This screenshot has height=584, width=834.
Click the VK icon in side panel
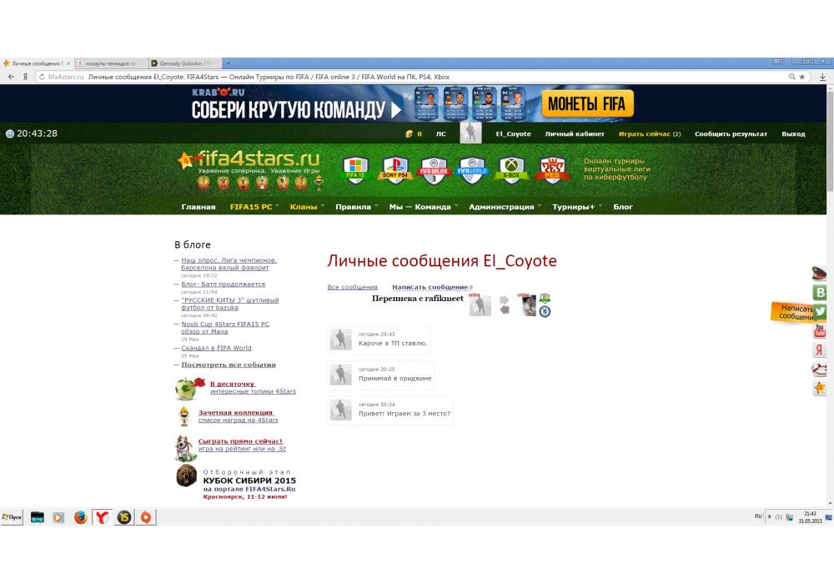coord(820,292)
